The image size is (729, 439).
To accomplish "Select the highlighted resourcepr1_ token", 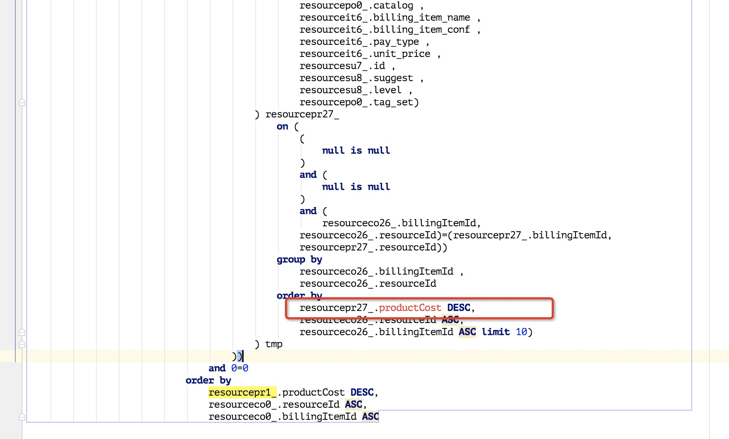I will pyautogui.click(x=242, y=392).
